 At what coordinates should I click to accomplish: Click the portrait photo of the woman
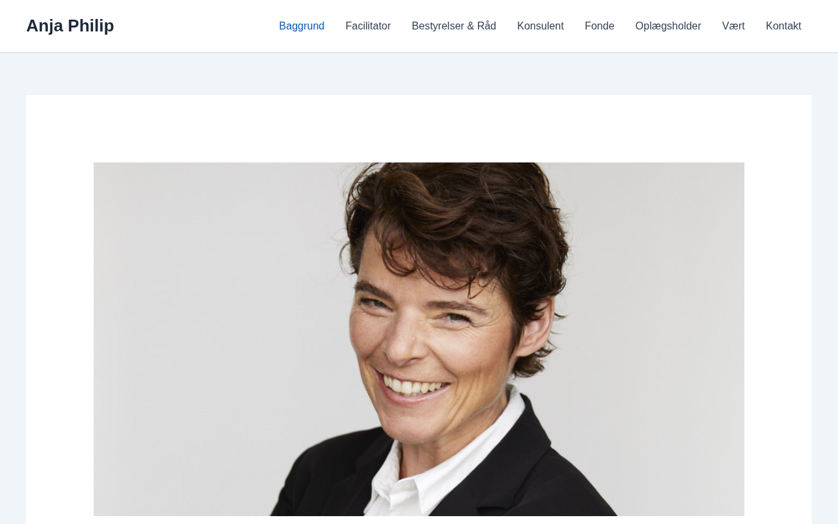pyautogui.click(x=419, y=339)
